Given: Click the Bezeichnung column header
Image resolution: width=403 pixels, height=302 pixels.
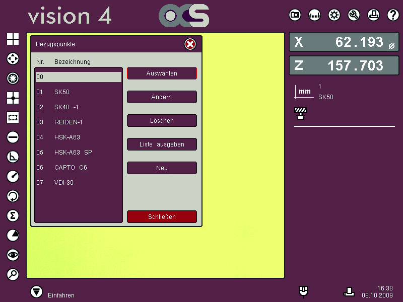Looking at the screenshot, I should [73, 62].
